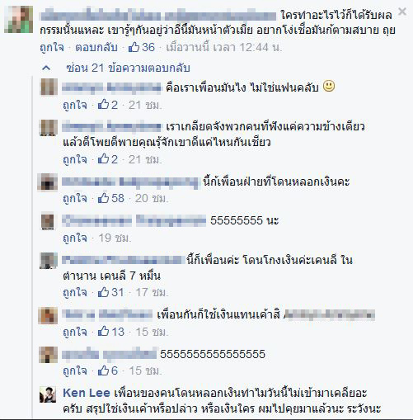
Task: Click thumbs-up icon with 6 likes
Action: [103, 370]
